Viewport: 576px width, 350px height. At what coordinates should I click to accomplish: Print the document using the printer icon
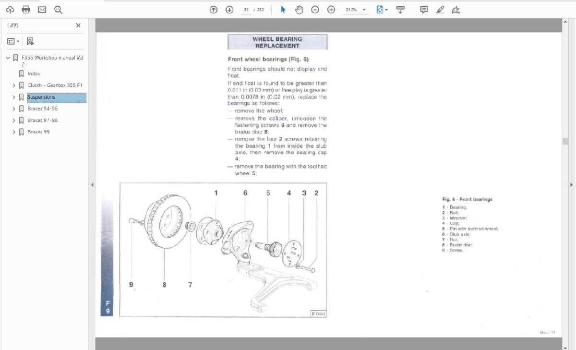pos(26,10)
